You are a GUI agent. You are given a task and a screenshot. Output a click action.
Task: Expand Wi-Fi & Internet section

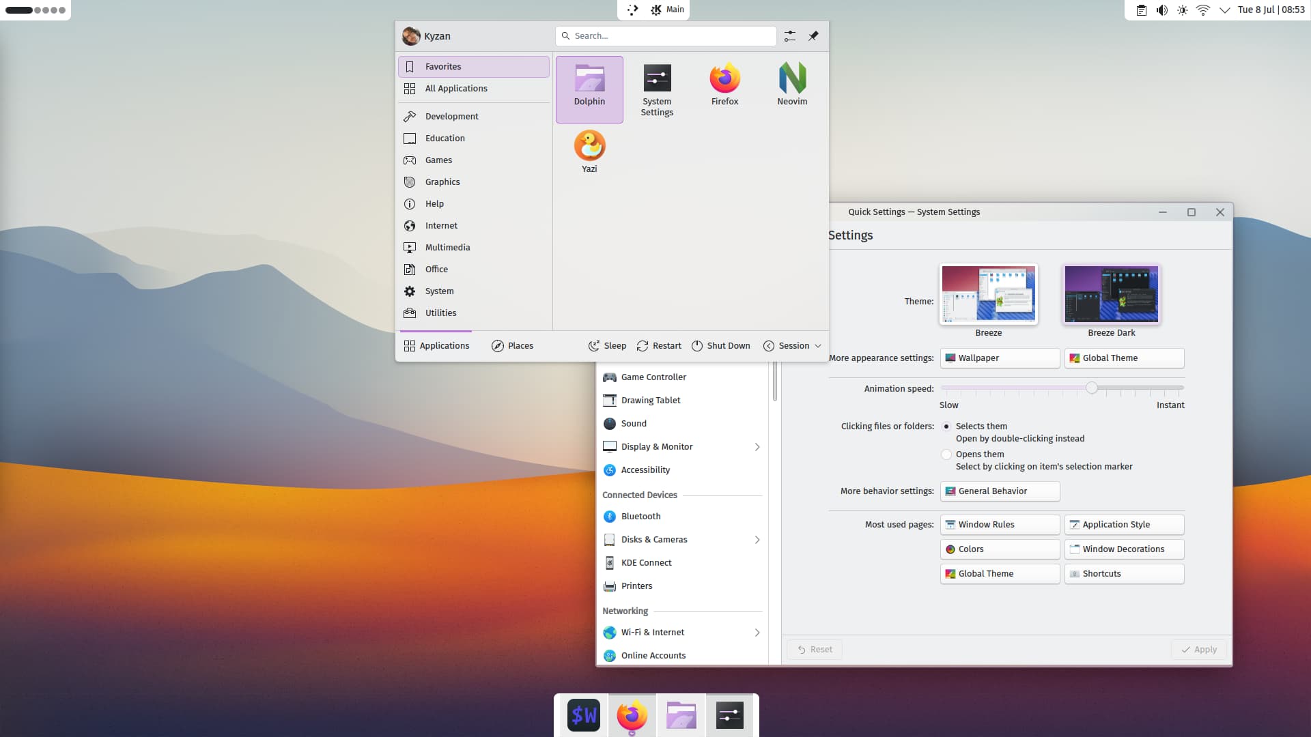pos(757,633)
